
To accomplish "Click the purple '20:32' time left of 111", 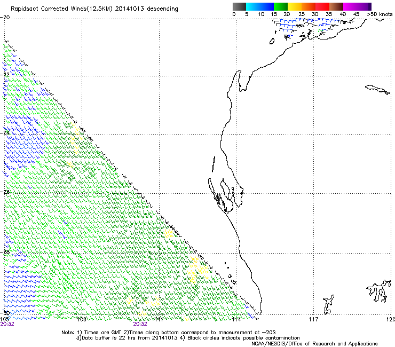I will 140,324.
